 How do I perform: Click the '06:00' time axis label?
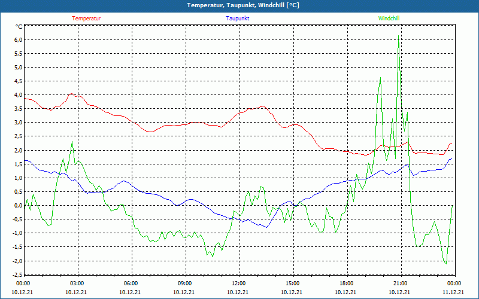tap(131, 283)
